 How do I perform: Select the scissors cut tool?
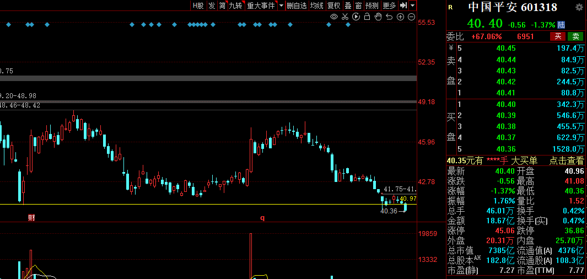(x=345, y=17)
